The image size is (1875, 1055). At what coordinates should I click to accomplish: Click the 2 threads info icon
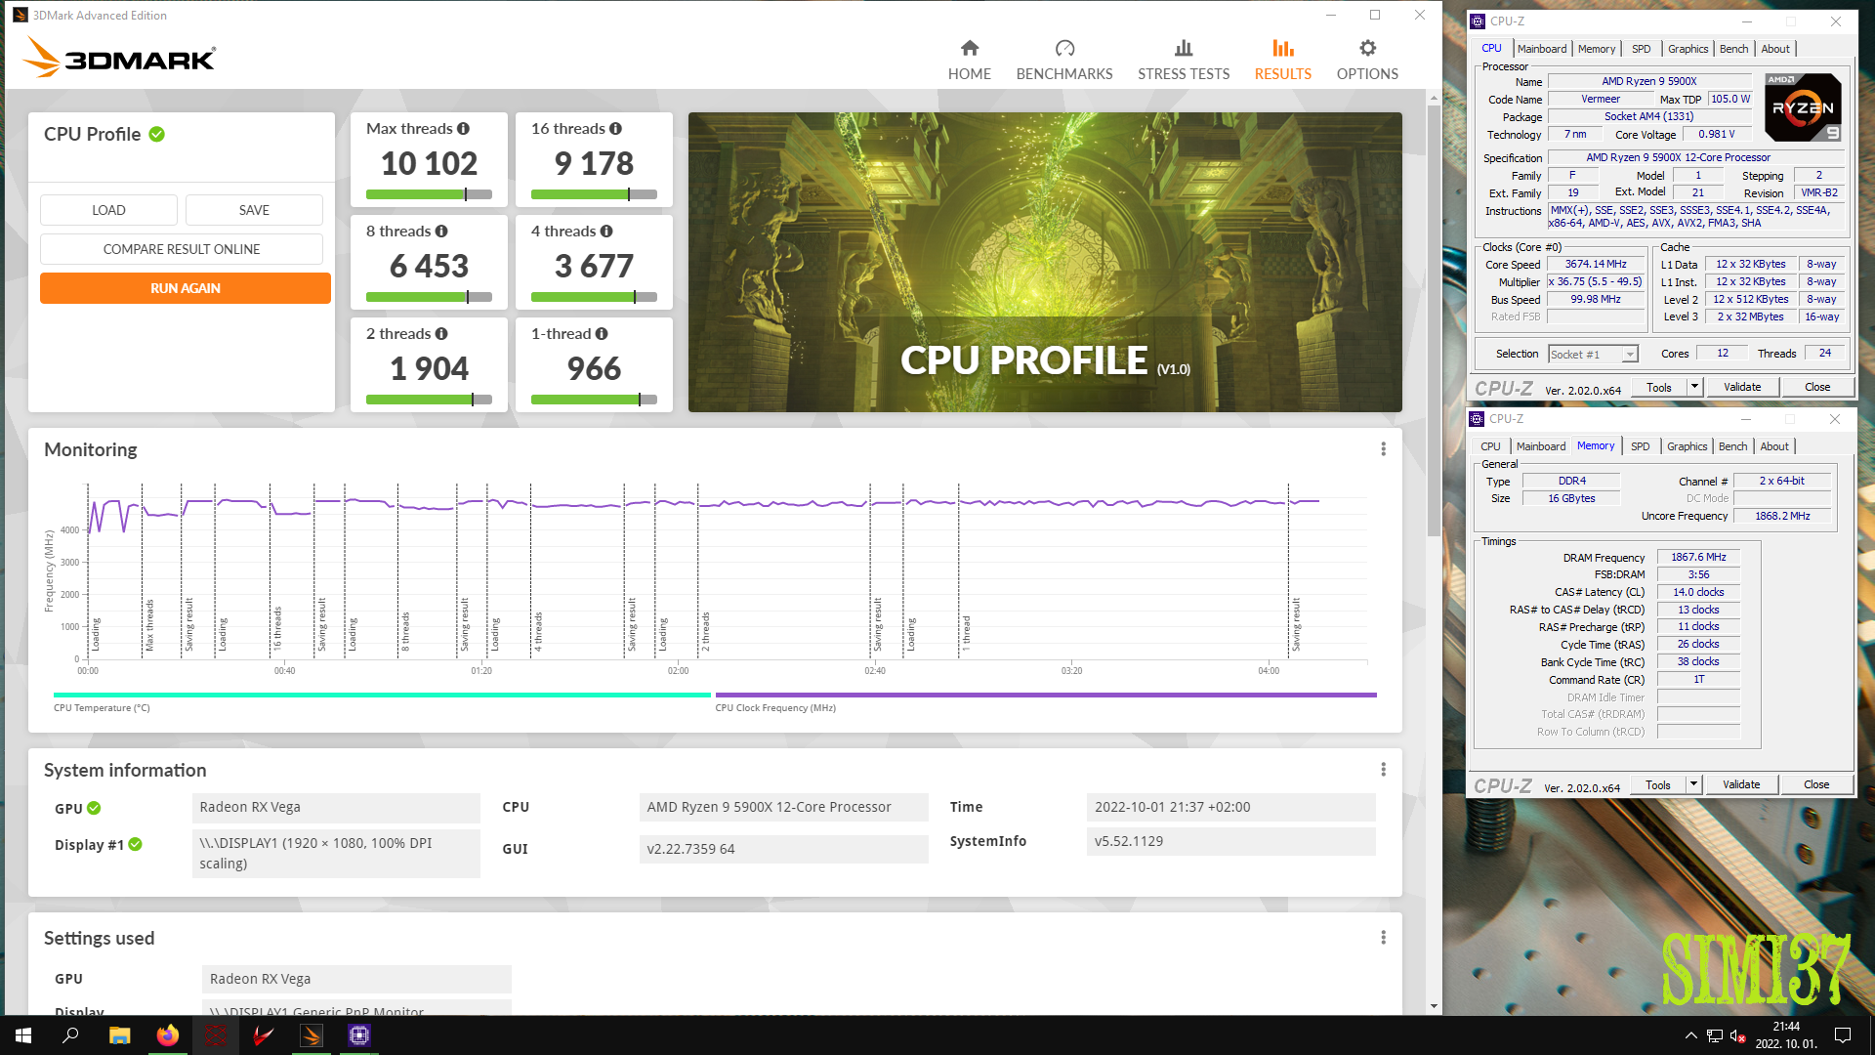click(x=441, y=334)
